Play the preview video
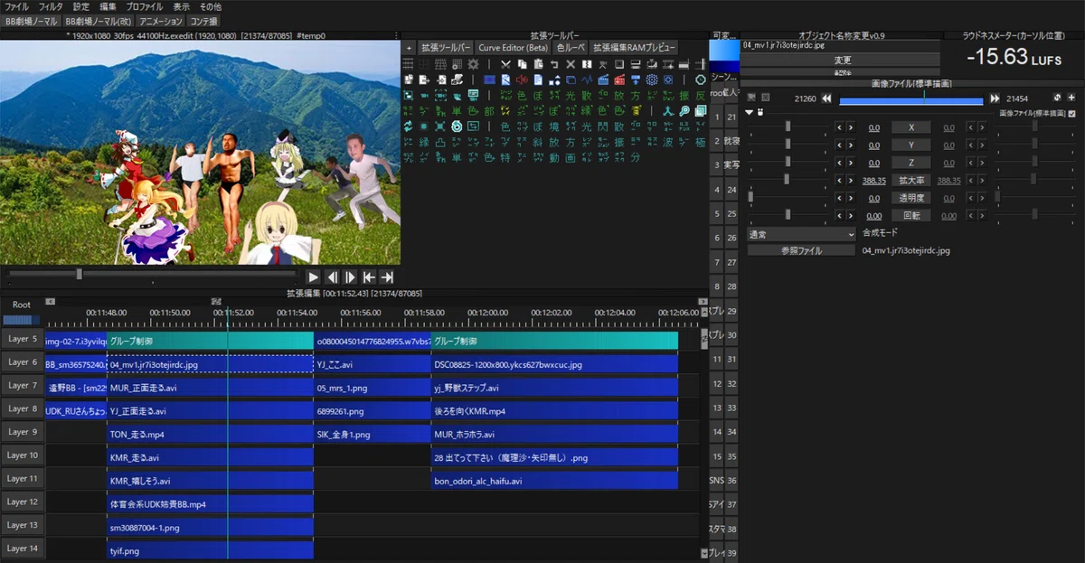 click(313, 277)
